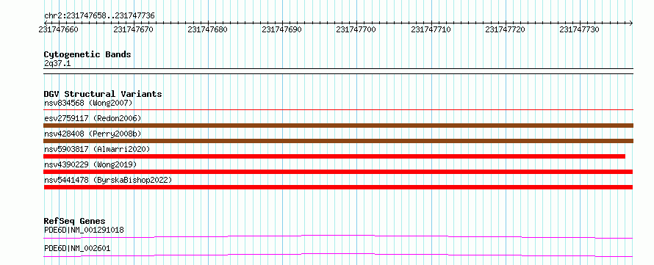This screenshot has height=265, width=654.
Task: Select transcript PDE6D|NM_001291018 label
Action: (x=84, y=230)
